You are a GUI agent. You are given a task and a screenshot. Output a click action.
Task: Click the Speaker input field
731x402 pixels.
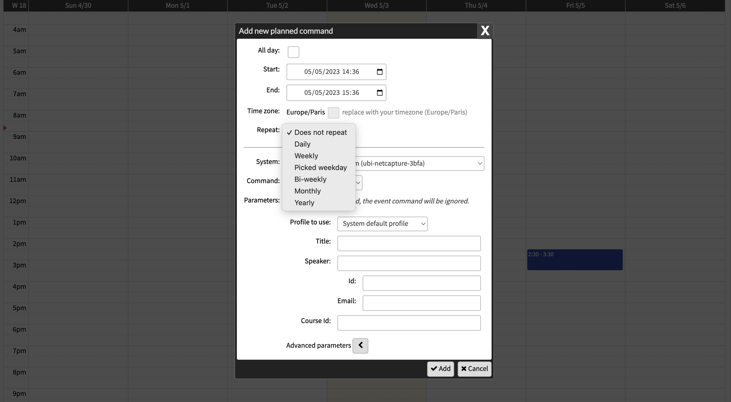(409, 263)
